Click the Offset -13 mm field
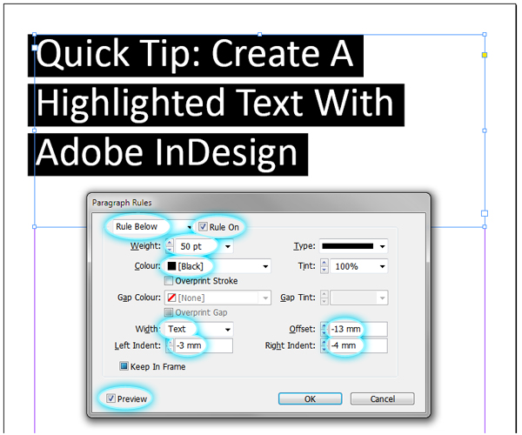Image resolution: width=522 pixels, height=435 pixels. pos(358,329)
